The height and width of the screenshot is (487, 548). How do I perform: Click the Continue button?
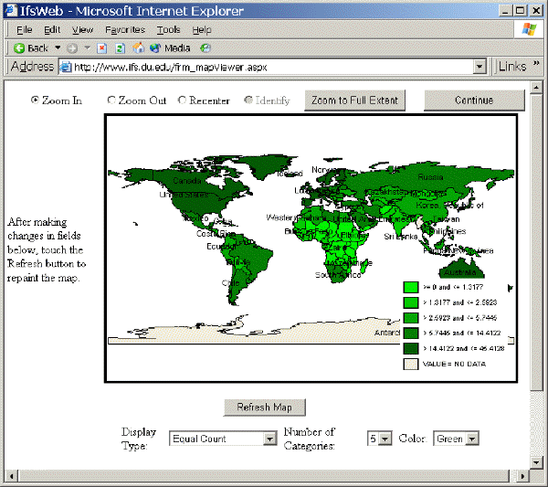point(474,101)
